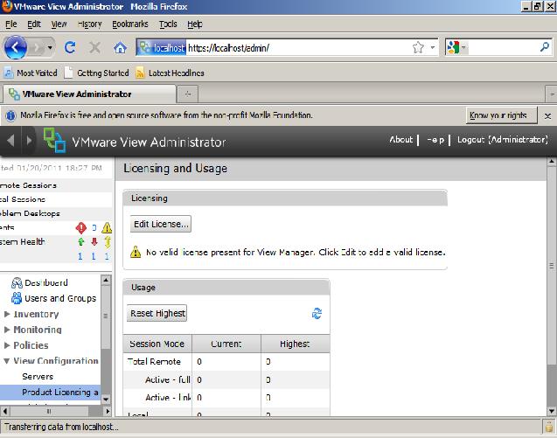This screenshot has height=438, width=557.
Task: Click the search magnifier icon
Action: pyautogui.click(x=545, y=47)
